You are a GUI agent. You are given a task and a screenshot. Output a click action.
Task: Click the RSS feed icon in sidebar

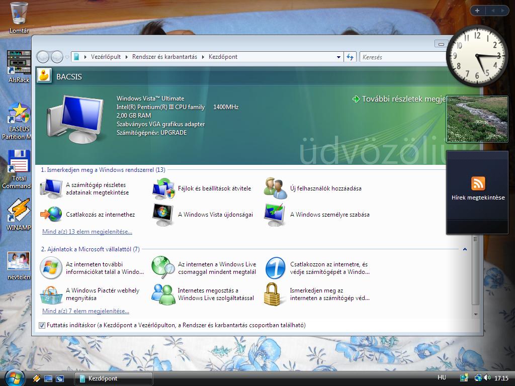tap(478, 183)
